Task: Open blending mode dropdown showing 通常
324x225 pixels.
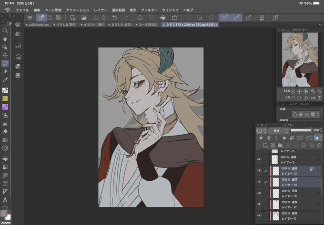Action: coord(278,131)
